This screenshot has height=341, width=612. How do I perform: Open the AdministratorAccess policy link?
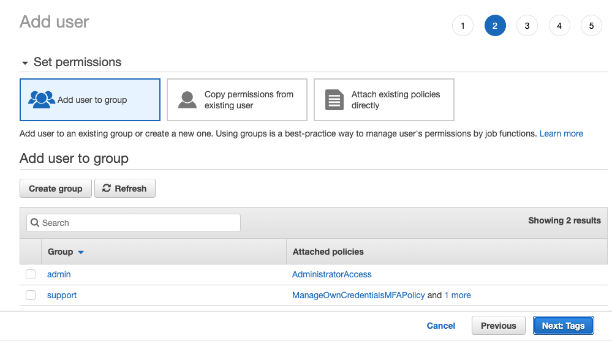pyautogui.click(x=331, y=274)
